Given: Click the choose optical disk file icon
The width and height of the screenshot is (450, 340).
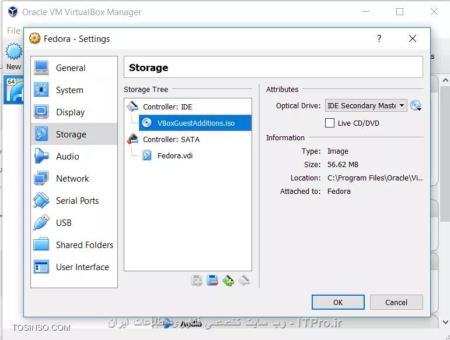Looking at the screenshot, I should (x=416, y=105).
